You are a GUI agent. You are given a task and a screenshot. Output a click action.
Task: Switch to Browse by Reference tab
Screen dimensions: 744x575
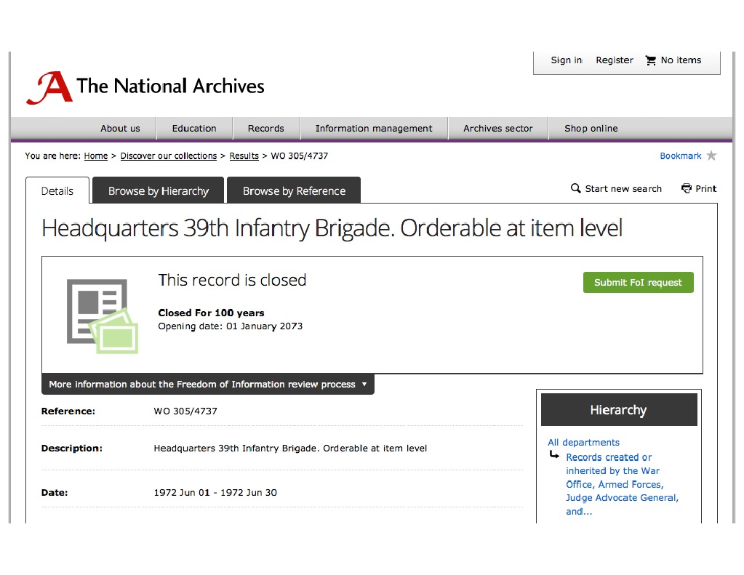pyautogui.click(x=294, y=190)
